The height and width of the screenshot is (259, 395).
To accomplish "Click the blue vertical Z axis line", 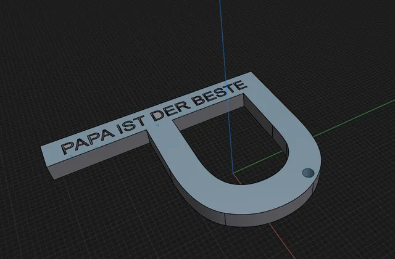I will pyautogui.click(x=226, y=86).
